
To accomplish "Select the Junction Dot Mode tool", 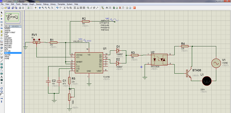I will point(2,19).
